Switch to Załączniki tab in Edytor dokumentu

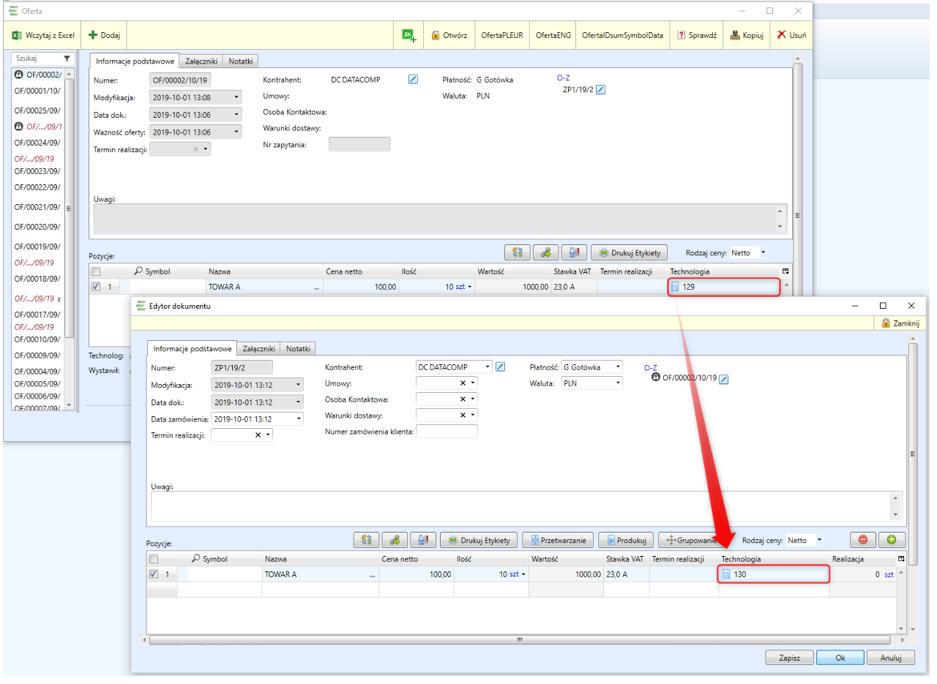coord(258,349)
